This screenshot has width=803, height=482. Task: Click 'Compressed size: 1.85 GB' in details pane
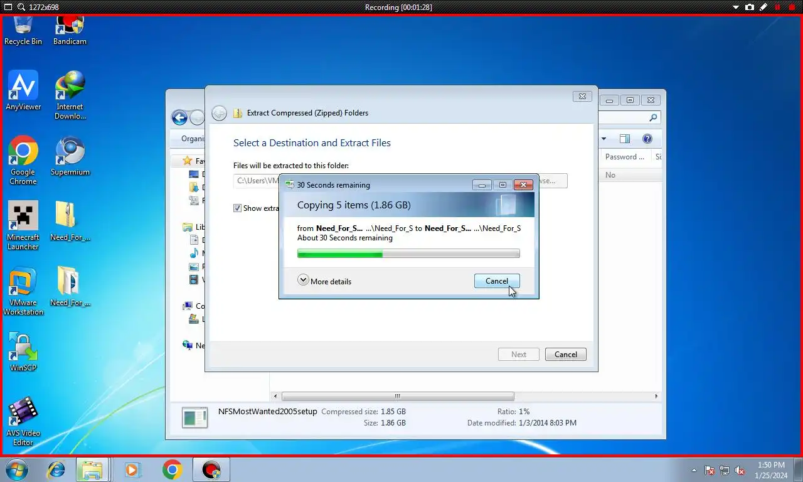pyautogui.click(x=363, y=412)
